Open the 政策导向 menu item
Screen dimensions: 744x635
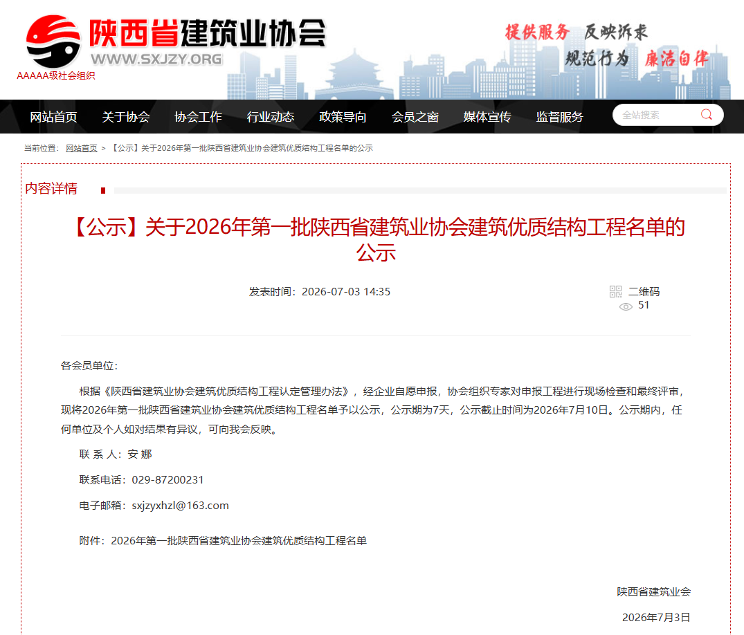343,117
